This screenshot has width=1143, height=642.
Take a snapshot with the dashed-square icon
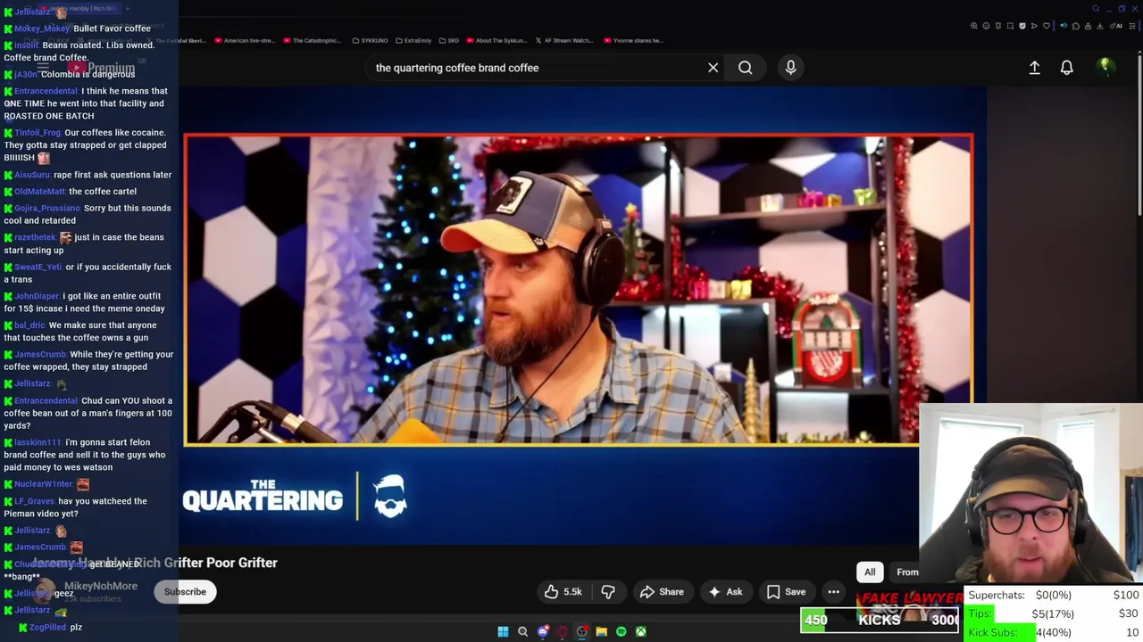tap(1010, 26)
